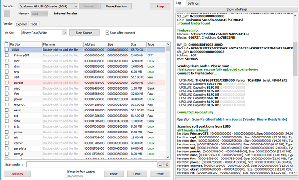Toggle the select-all checkbox in table header
The image size is (299, 180).
(x=7, y=44)
